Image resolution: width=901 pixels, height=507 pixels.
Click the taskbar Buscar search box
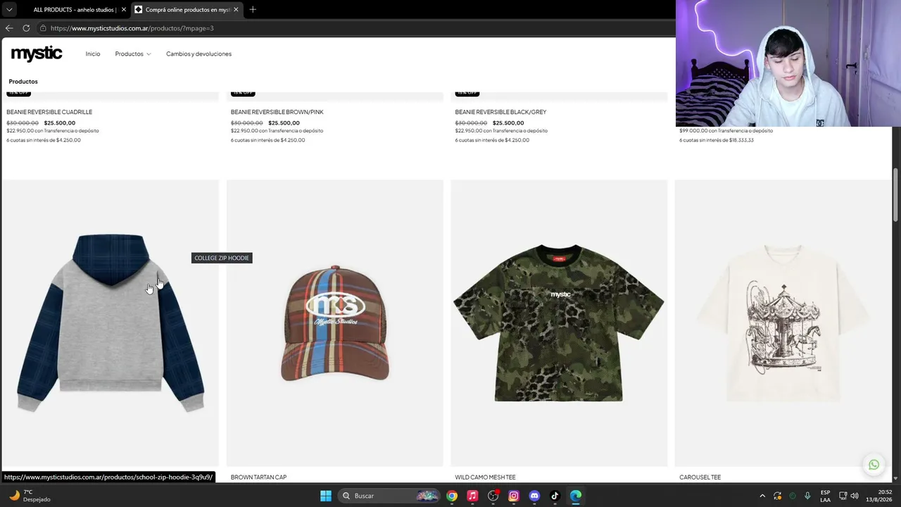pos(388,496)
